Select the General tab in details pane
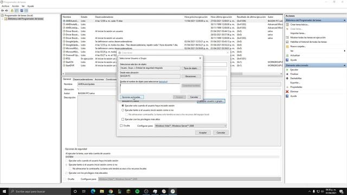This screenshot has height=195, width=347. click(x=67, y=79)
